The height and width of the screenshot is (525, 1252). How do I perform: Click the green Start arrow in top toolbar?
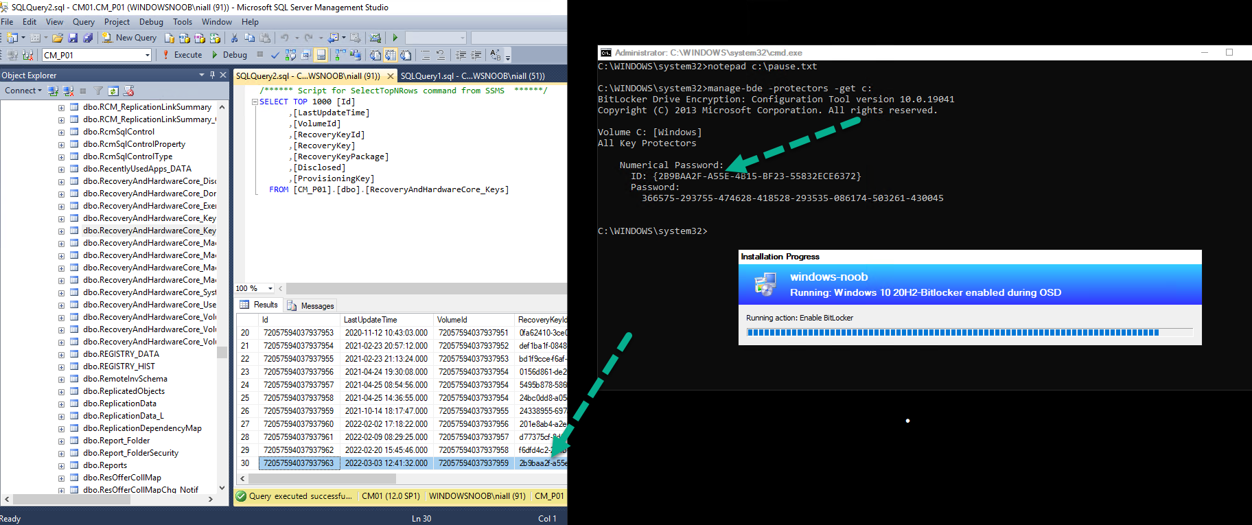click(395, 38)
